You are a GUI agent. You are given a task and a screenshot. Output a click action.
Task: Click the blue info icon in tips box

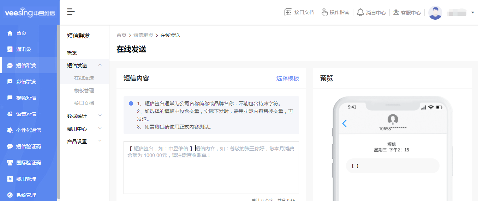coord(131,103)
